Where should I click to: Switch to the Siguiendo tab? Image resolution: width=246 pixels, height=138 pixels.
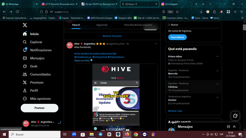(x=102, y=25)
